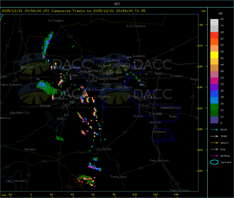Viewport: 234px width, 198px height.
Task: Pick the light blue 30–35 dBZ swatch
Action: point(214,100)
